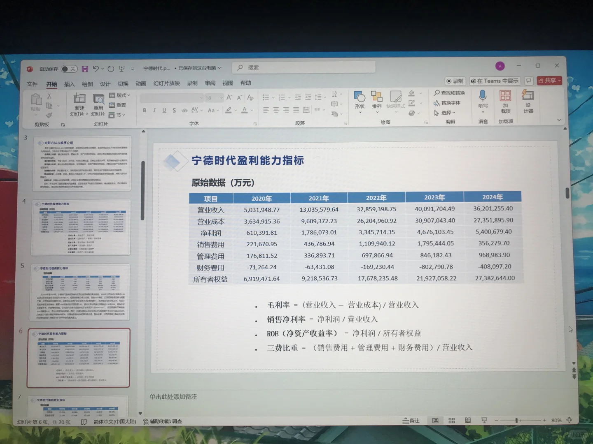Screen dimensions: 593x444
Task: Redo the last action
Action: [111, 69]
